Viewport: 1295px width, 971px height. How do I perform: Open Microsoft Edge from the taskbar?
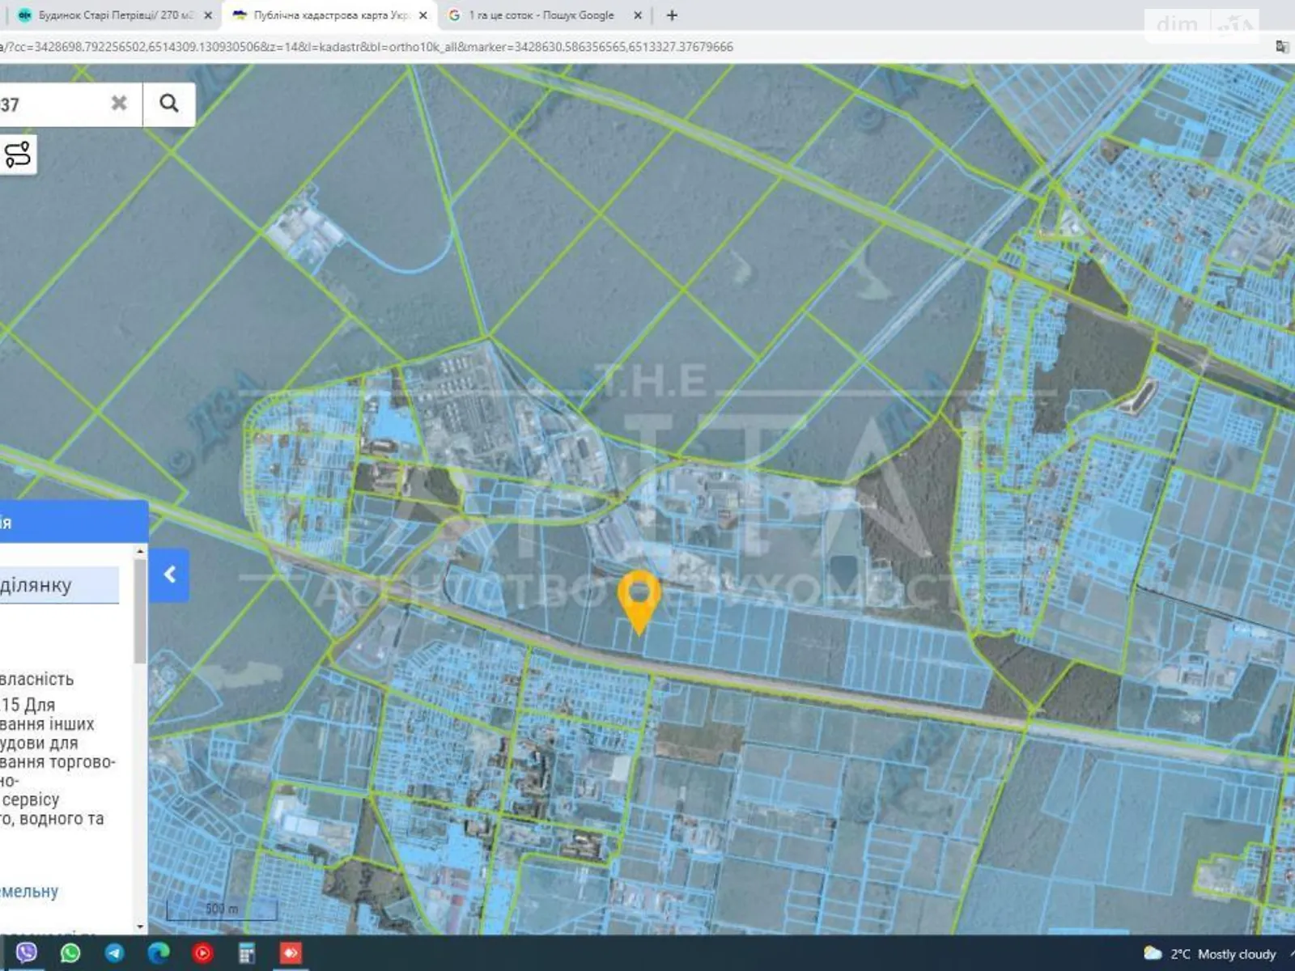pyautogui.click(x=159, y=953)
